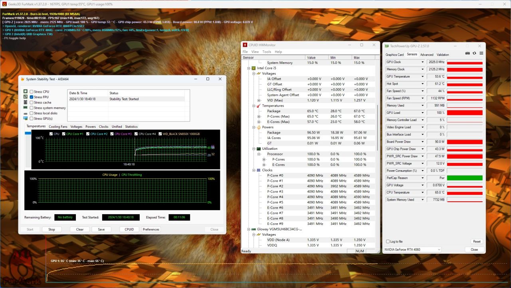Open the NVIDIA GeForce RTX 4060 GPU selector

pyautogui.click(x=412, y=250)
